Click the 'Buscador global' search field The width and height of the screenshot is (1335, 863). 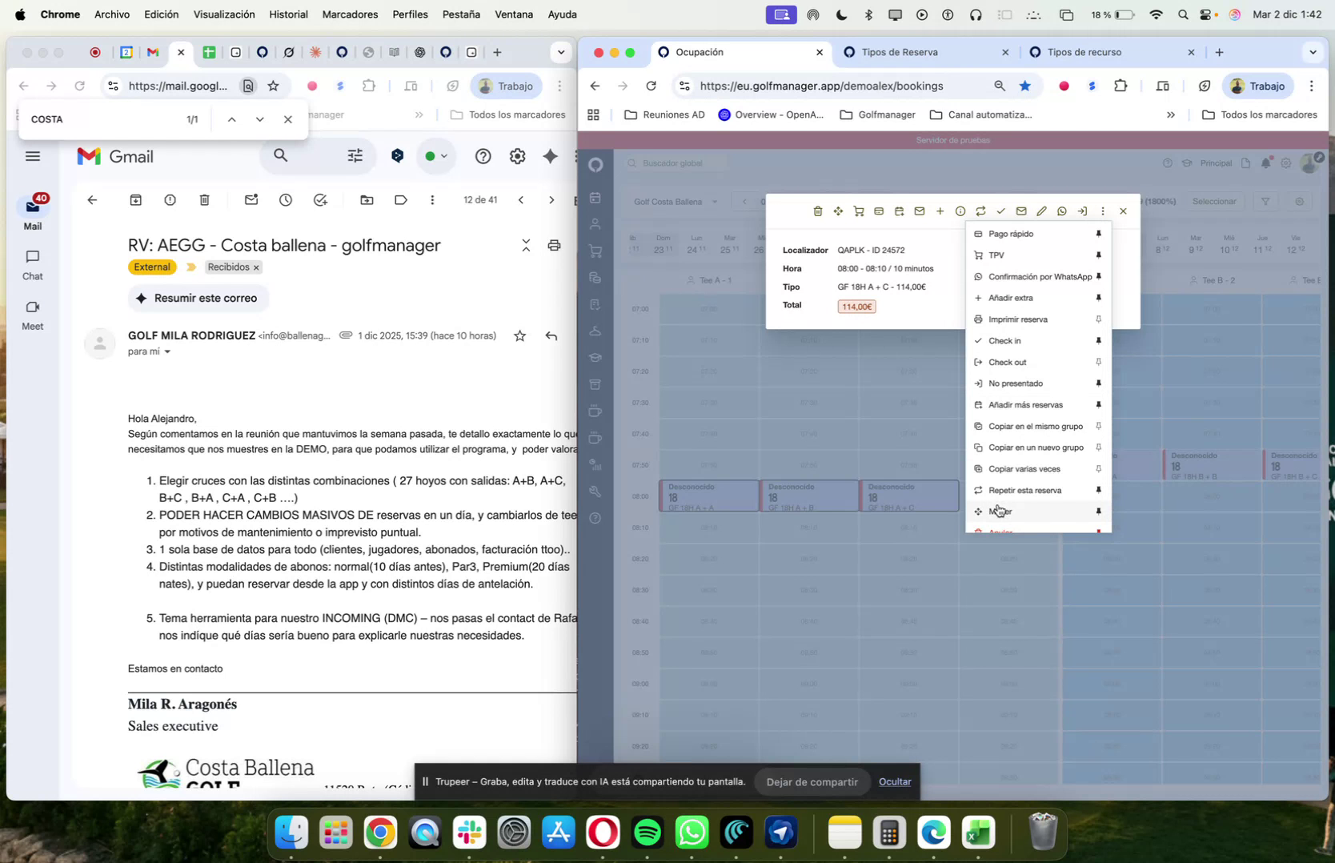(672, 163)
